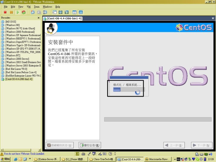Take a snapshot using the first snapshot icon
This screenshot has height=162, width=216.
pos(33,12)
